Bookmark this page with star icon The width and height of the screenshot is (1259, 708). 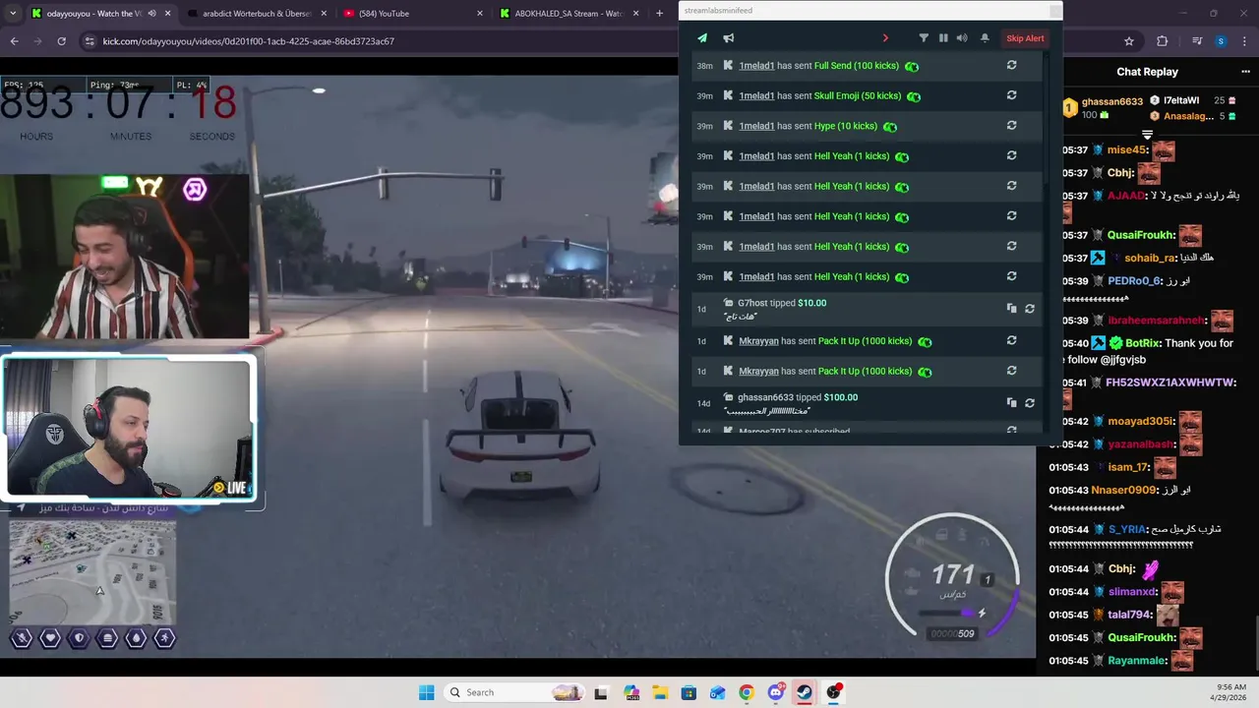click(x=1129, y=41)
